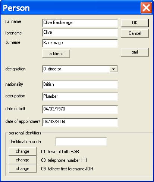Close the Person dialog with X
Viewport: 154px width, 182px height.
[146, 8]
